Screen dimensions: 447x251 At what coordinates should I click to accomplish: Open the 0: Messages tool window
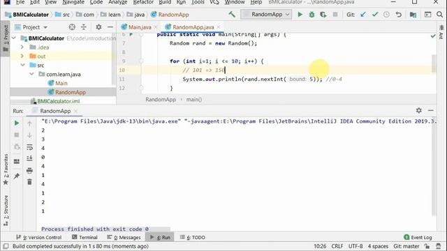[124, 237]
